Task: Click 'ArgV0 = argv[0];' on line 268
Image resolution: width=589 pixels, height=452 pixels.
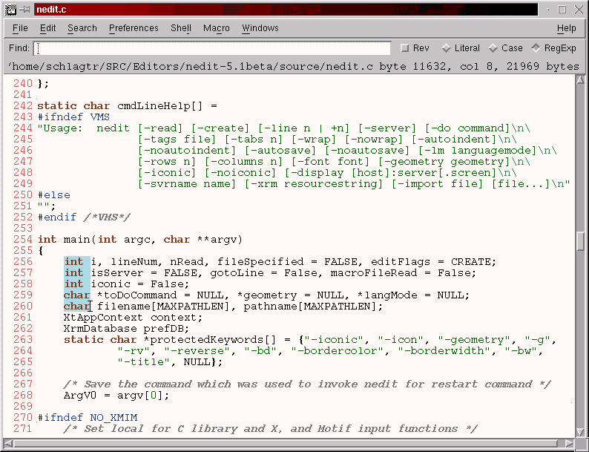Action: pyautogui.click(x=116, y=396)
